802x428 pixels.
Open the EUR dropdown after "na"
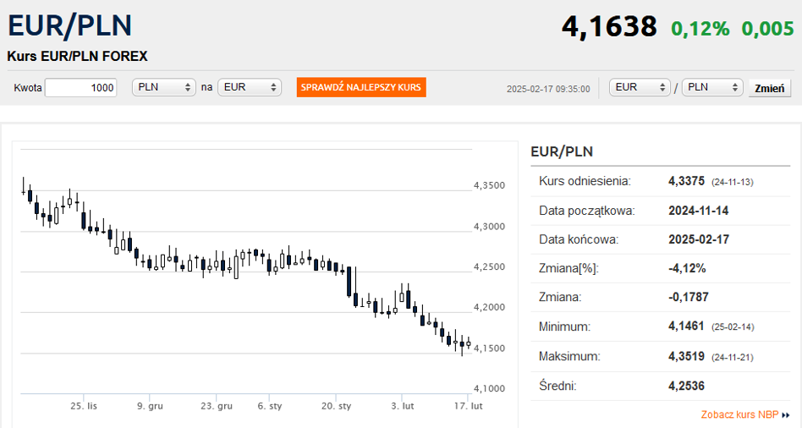pos(249,88)
